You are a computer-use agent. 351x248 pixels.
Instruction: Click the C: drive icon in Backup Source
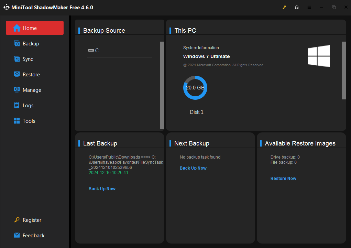pos(91,50)
